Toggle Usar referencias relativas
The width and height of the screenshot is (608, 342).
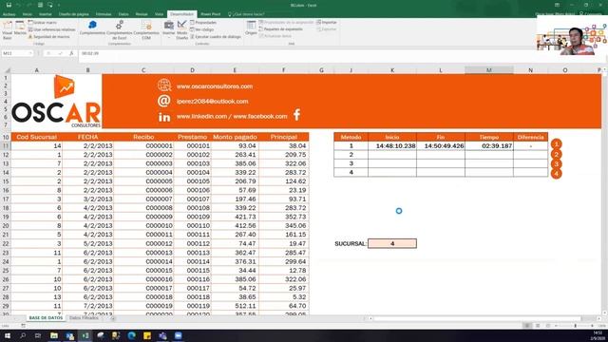click(x=51, y=29)
